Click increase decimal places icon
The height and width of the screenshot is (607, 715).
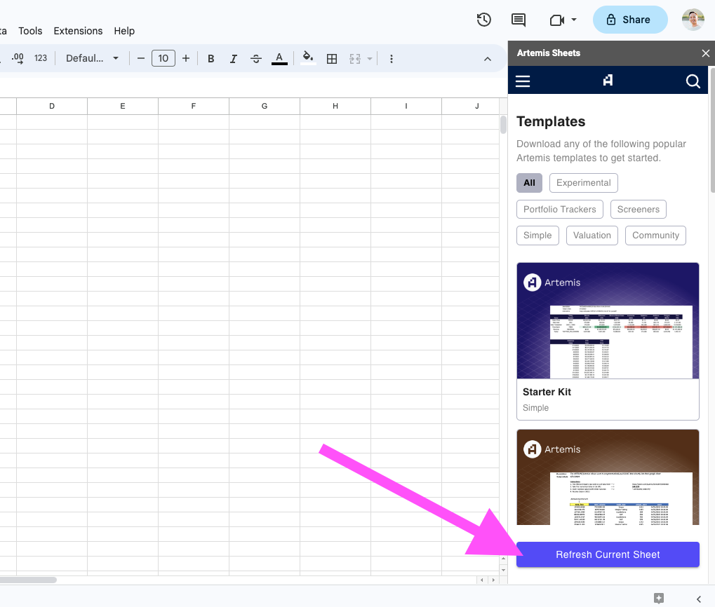pyautogui.click(x=18, y=58)
